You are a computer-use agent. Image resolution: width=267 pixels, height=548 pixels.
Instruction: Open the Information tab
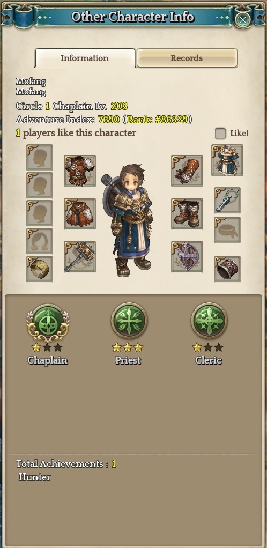(x=85, y=58)
